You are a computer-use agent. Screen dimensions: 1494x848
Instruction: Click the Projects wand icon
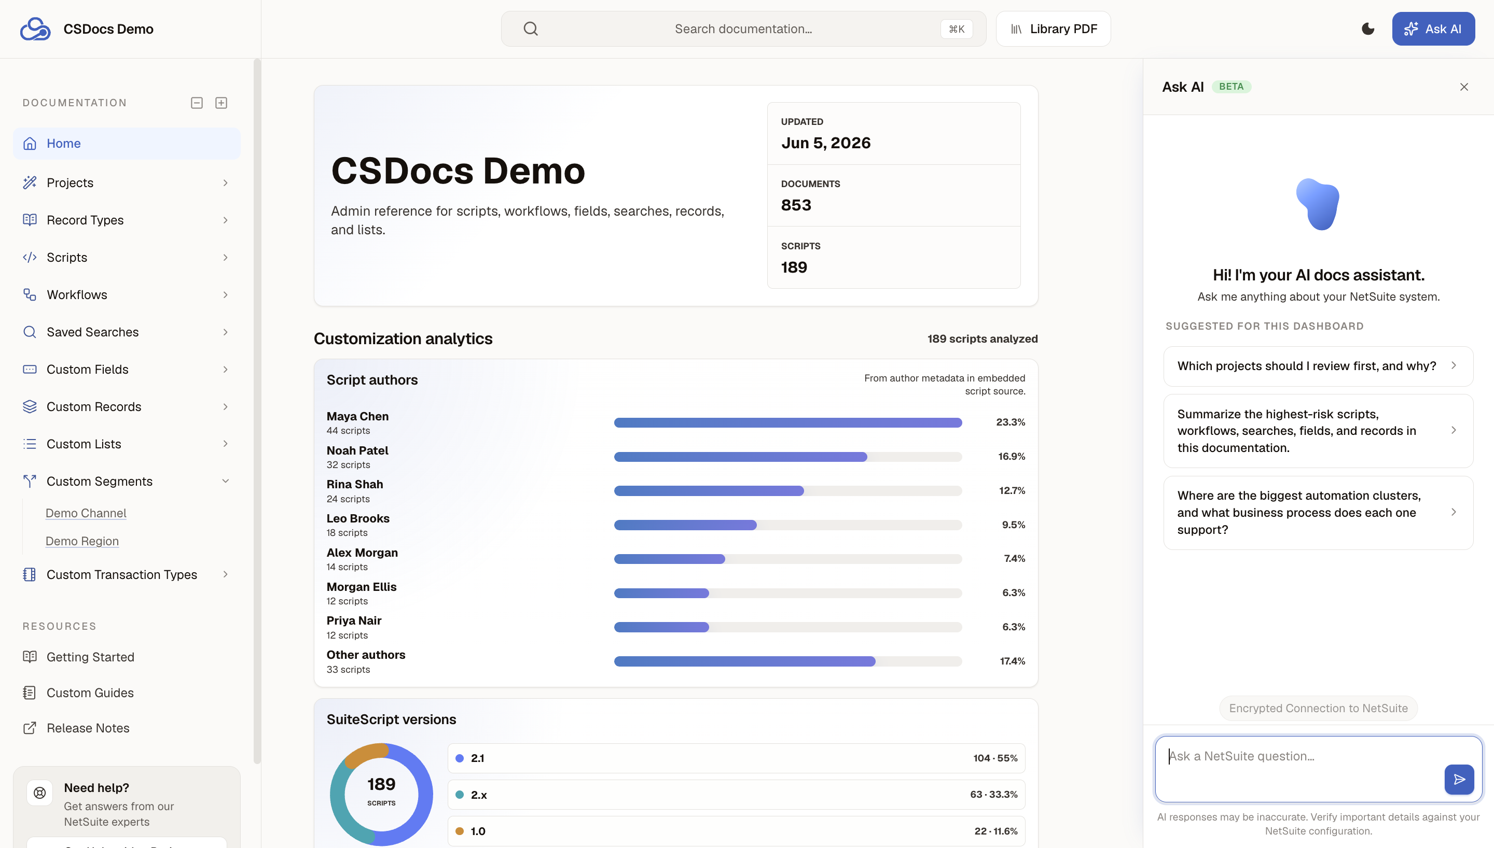click(x=30, y=183)
